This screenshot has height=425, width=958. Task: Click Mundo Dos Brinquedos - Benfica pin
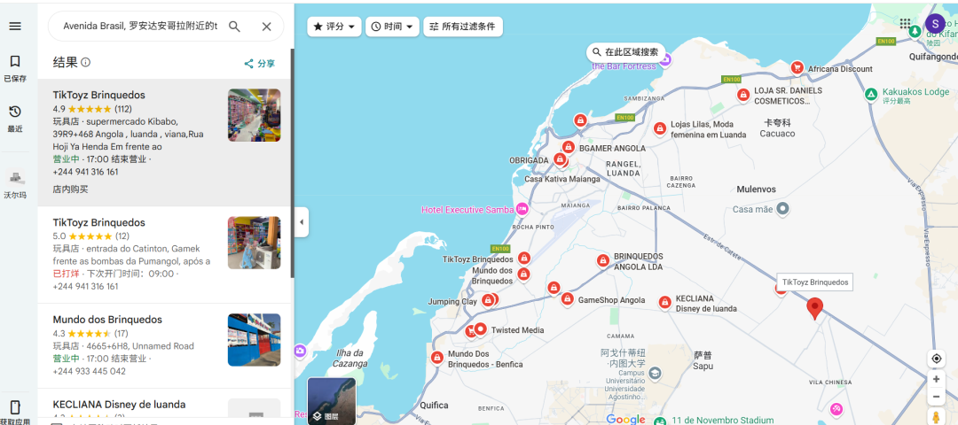click(436, 358)
